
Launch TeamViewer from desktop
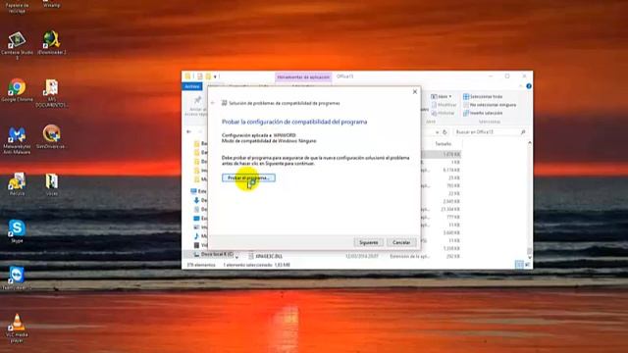click(x=17, y=277)
